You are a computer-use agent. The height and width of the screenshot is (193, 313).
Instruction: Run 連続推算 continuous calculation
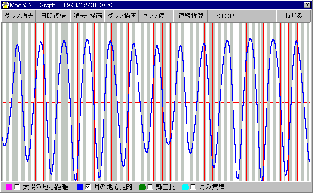click(191, 16)
